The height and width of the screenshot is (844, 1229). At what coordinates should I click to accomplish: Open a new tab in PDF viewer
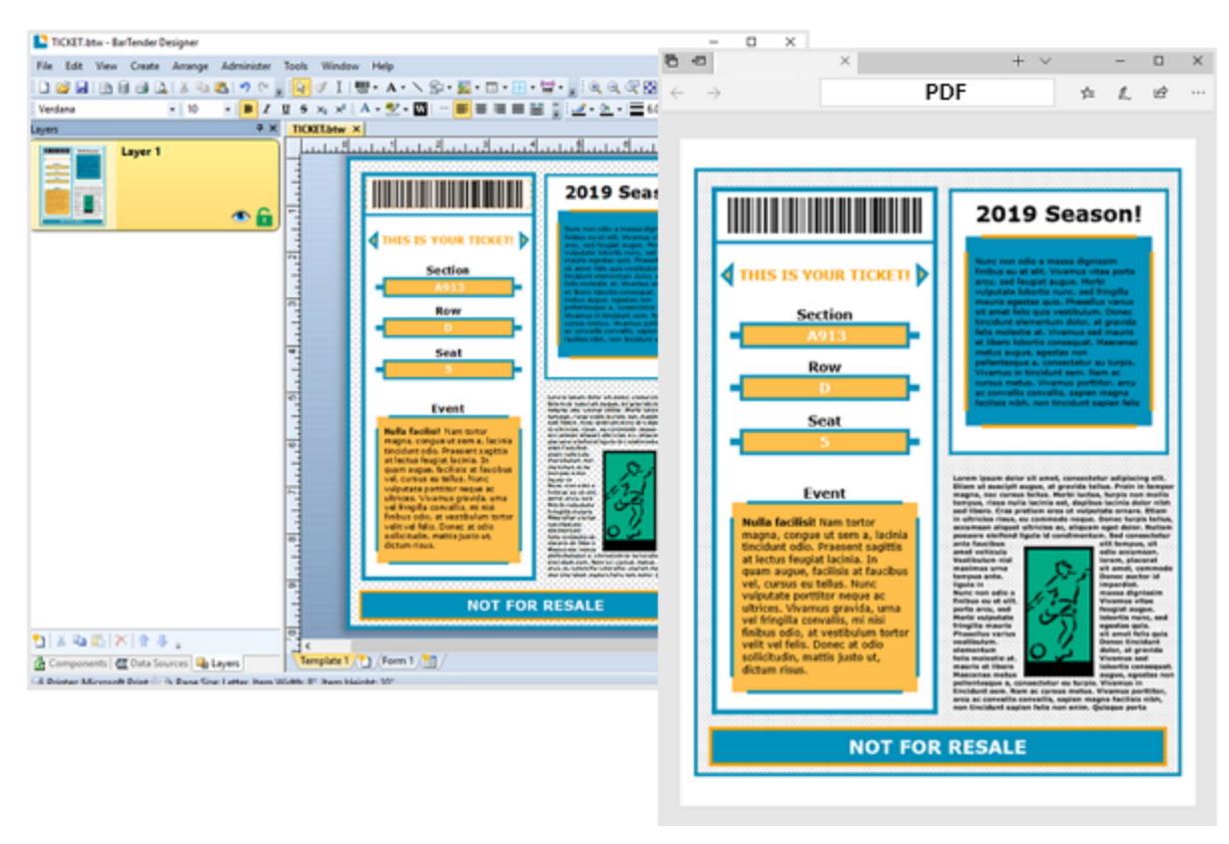[1017, 62]
